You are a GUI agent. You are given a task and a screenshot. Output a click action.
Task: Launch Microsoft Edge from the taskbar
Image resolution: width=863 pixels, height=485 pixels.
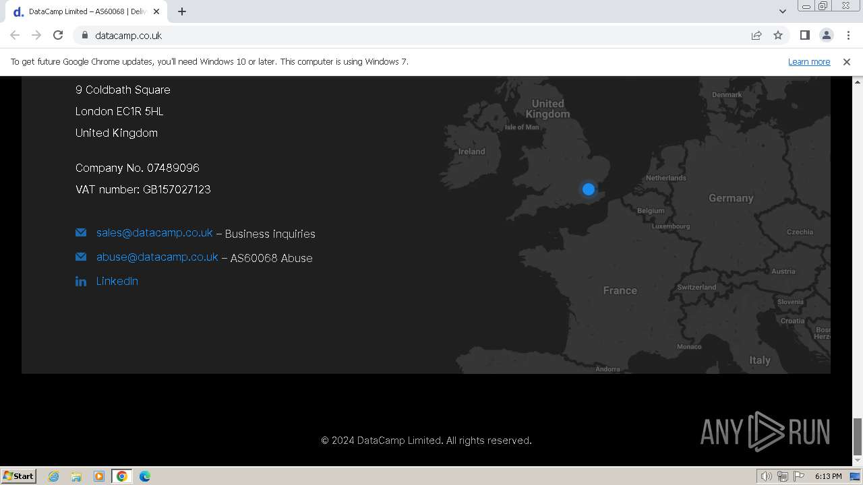pyautogui.click(x=145, y=476)
